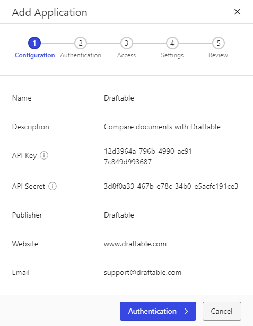Viewport: 253px width, 326px height.
Task: Click the Authentication step label
Action: 81,55
